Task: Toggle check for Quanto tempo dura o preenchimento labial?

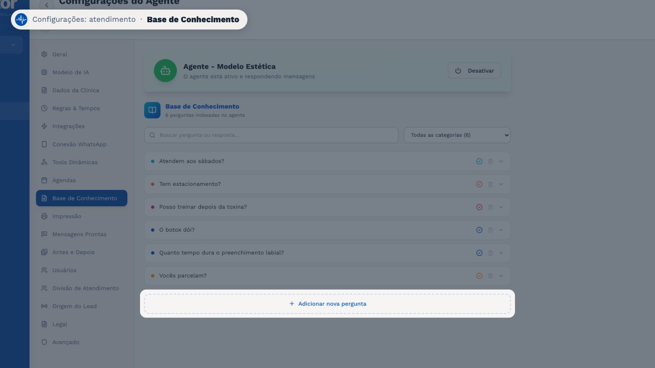Action: point(479,253)
